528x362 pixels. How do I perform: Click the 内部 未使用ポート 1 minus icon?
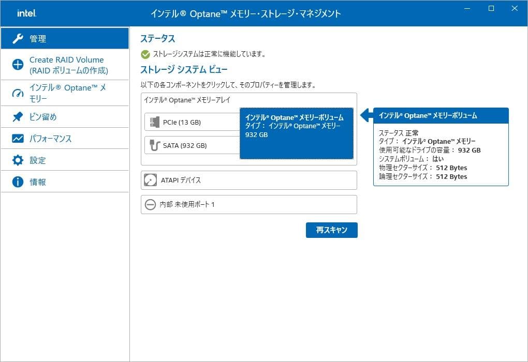(151, 204)
